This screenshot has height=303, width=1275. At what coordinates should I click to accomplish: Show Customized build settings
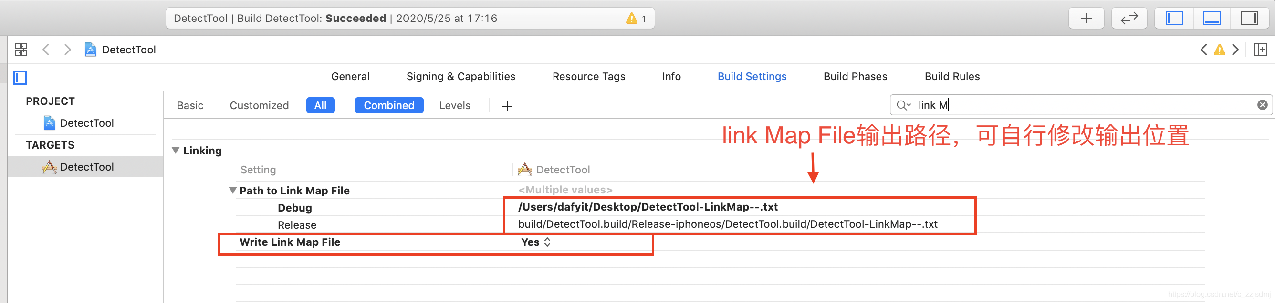pyautogui.click(x=259, y=105)
